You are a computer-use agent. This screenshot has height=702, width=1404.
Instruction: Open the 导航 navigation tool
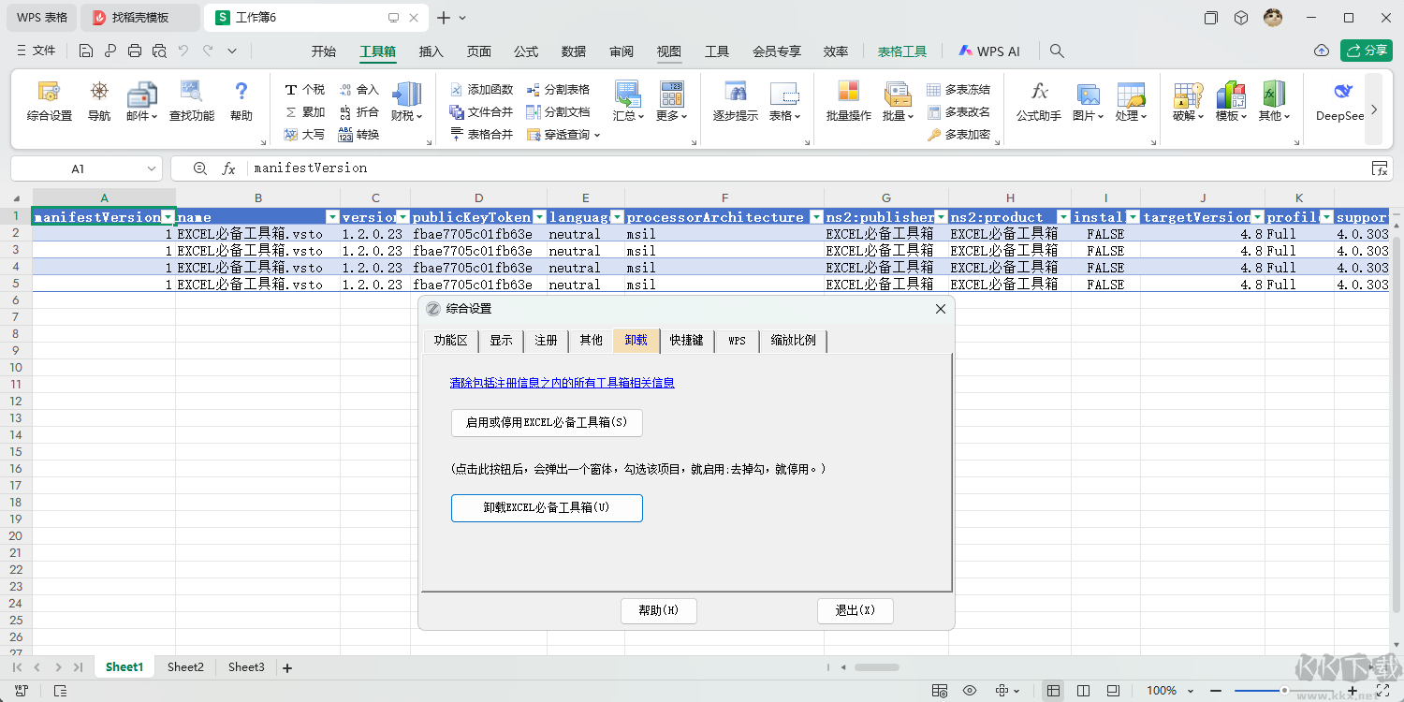(x=98, y=101)
